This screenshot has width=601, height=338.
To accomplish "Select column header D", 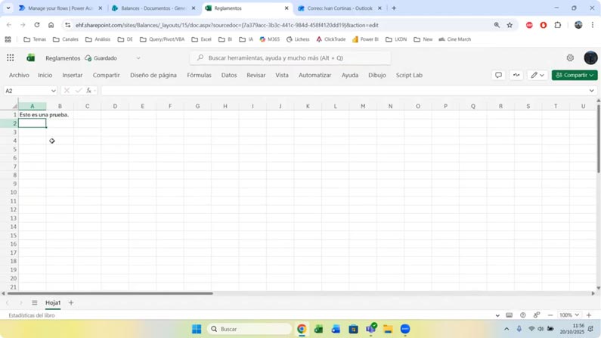I will [115, 106].
